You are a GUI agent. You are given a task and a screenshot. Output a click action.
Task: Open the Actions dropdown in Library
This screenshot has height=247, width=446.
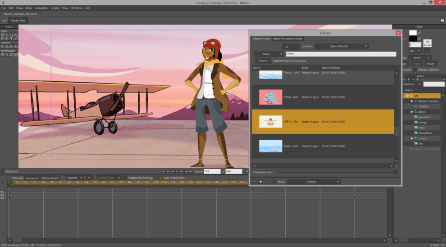[x=314, y=181]
